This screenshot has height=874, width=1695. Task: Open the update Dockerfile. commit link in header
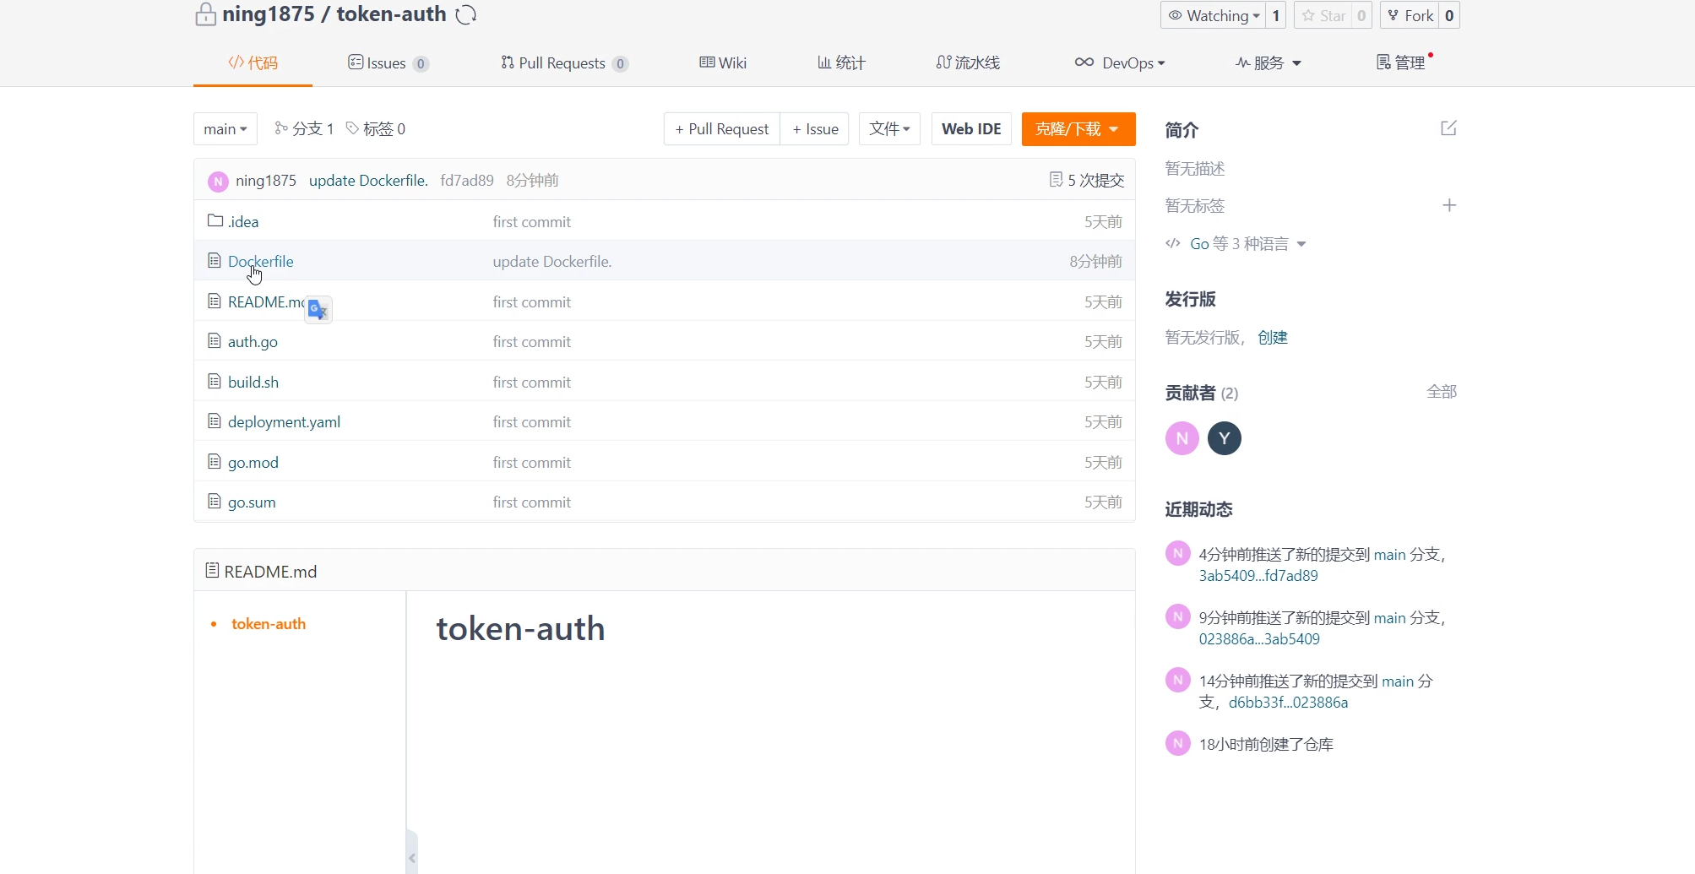(368, 180)
